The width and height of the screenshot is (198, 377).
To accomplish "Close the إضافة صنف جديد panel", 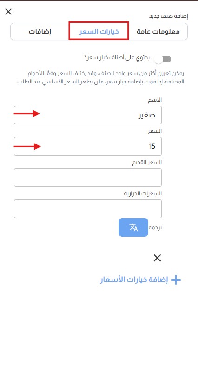I will coord(8,12).
